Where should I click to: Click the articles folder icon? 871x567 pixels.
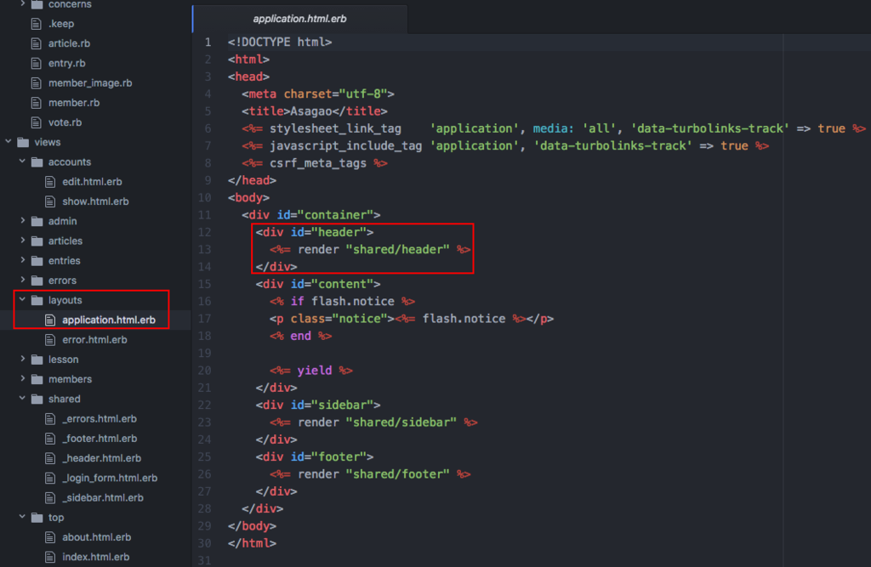tap(37, 241)
